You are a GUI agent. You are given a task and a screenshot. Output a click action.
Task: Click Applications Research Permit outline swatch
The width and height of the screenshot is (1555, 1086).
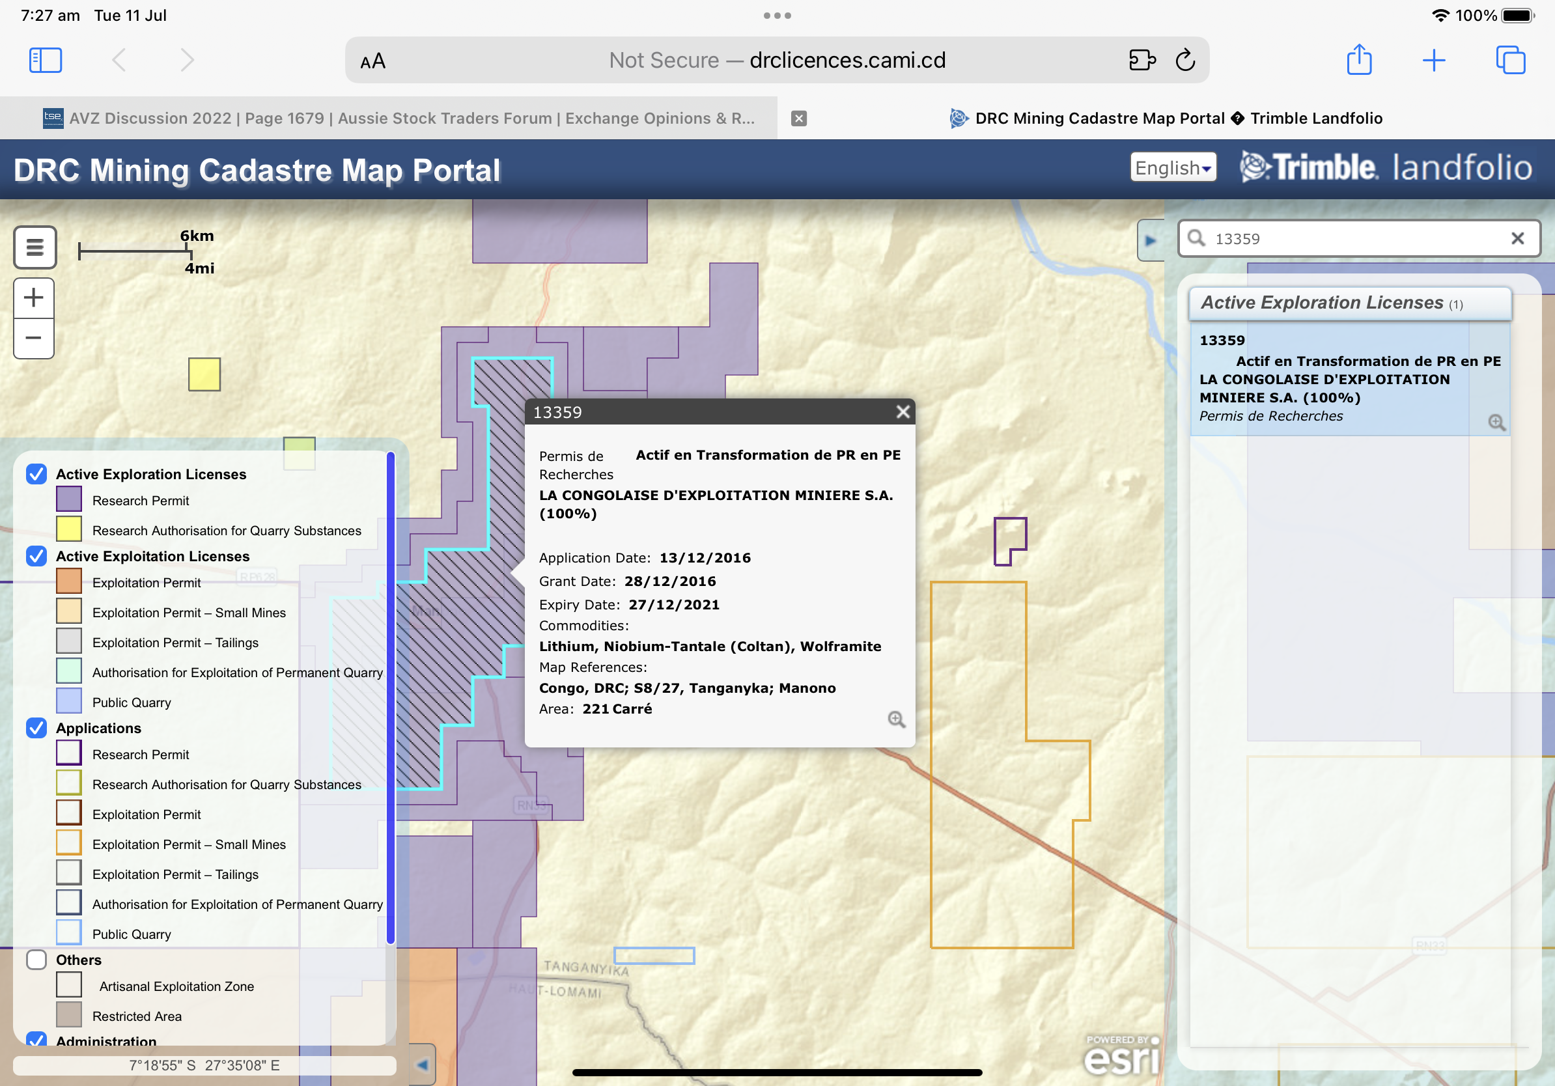click(69, 753)
